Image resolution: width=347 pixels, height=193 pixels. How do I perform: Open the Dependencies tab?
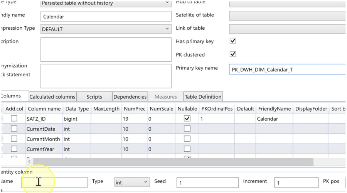pyautogui.click(x=130, y=97)
